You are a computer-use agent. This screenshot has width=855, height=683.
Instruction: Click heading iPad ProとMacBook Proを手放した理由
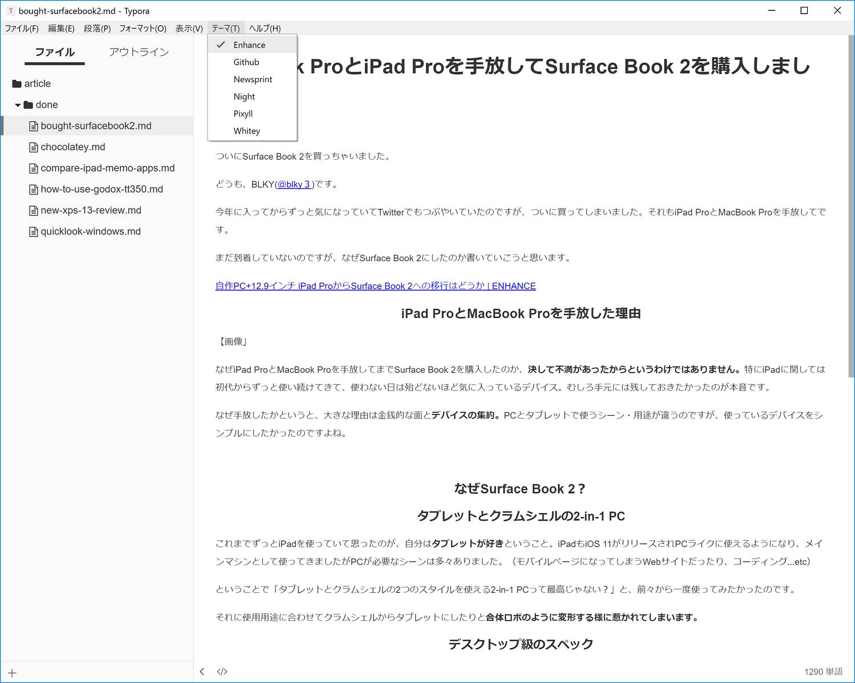(521, 313)
